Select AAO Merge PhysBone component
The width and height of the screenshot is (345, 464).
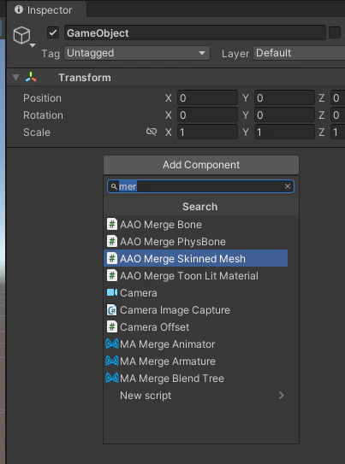196,242
